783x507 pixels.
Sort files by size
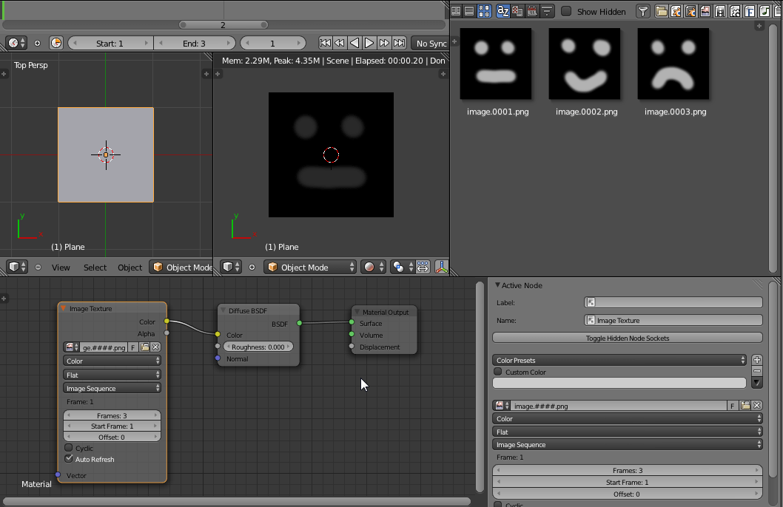(x=548, y=11)
